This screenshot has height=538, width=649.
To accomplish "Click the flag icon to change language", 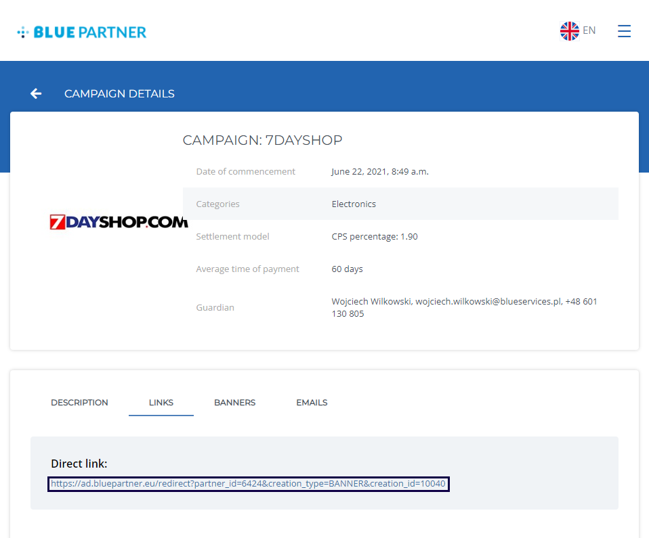I will tap(570, 30).
